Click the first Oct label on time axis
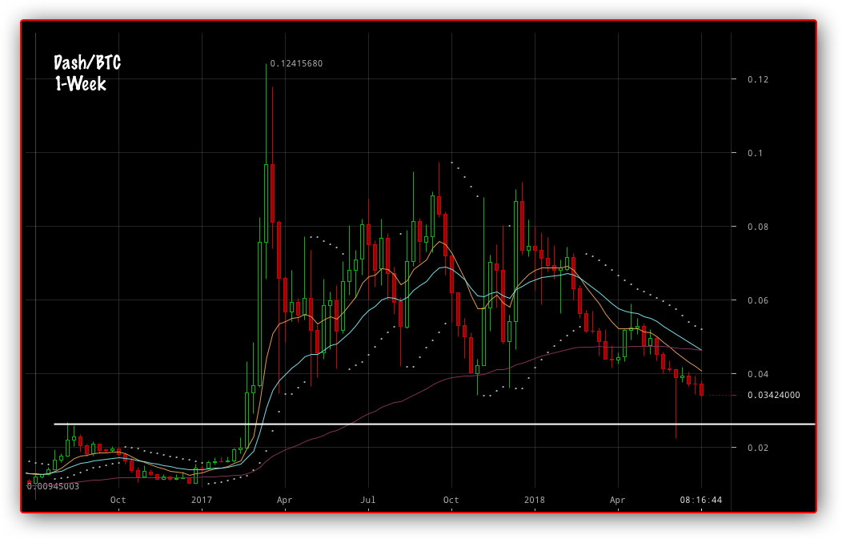Screen dimensions: 842x539 pos(118,500)
